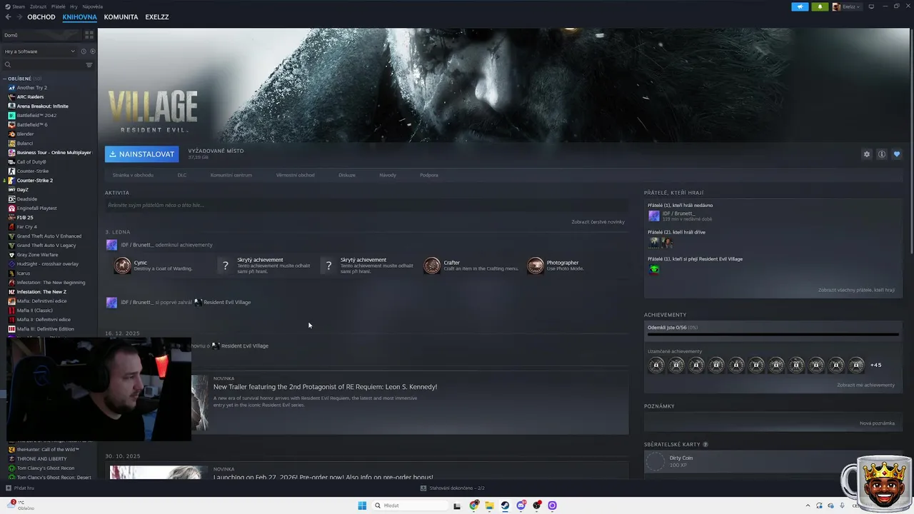This screenshot has width=914, height=514.
Task: Click the Windows taskbar search box
Action: pyautogui.click(x=409, y=505)
